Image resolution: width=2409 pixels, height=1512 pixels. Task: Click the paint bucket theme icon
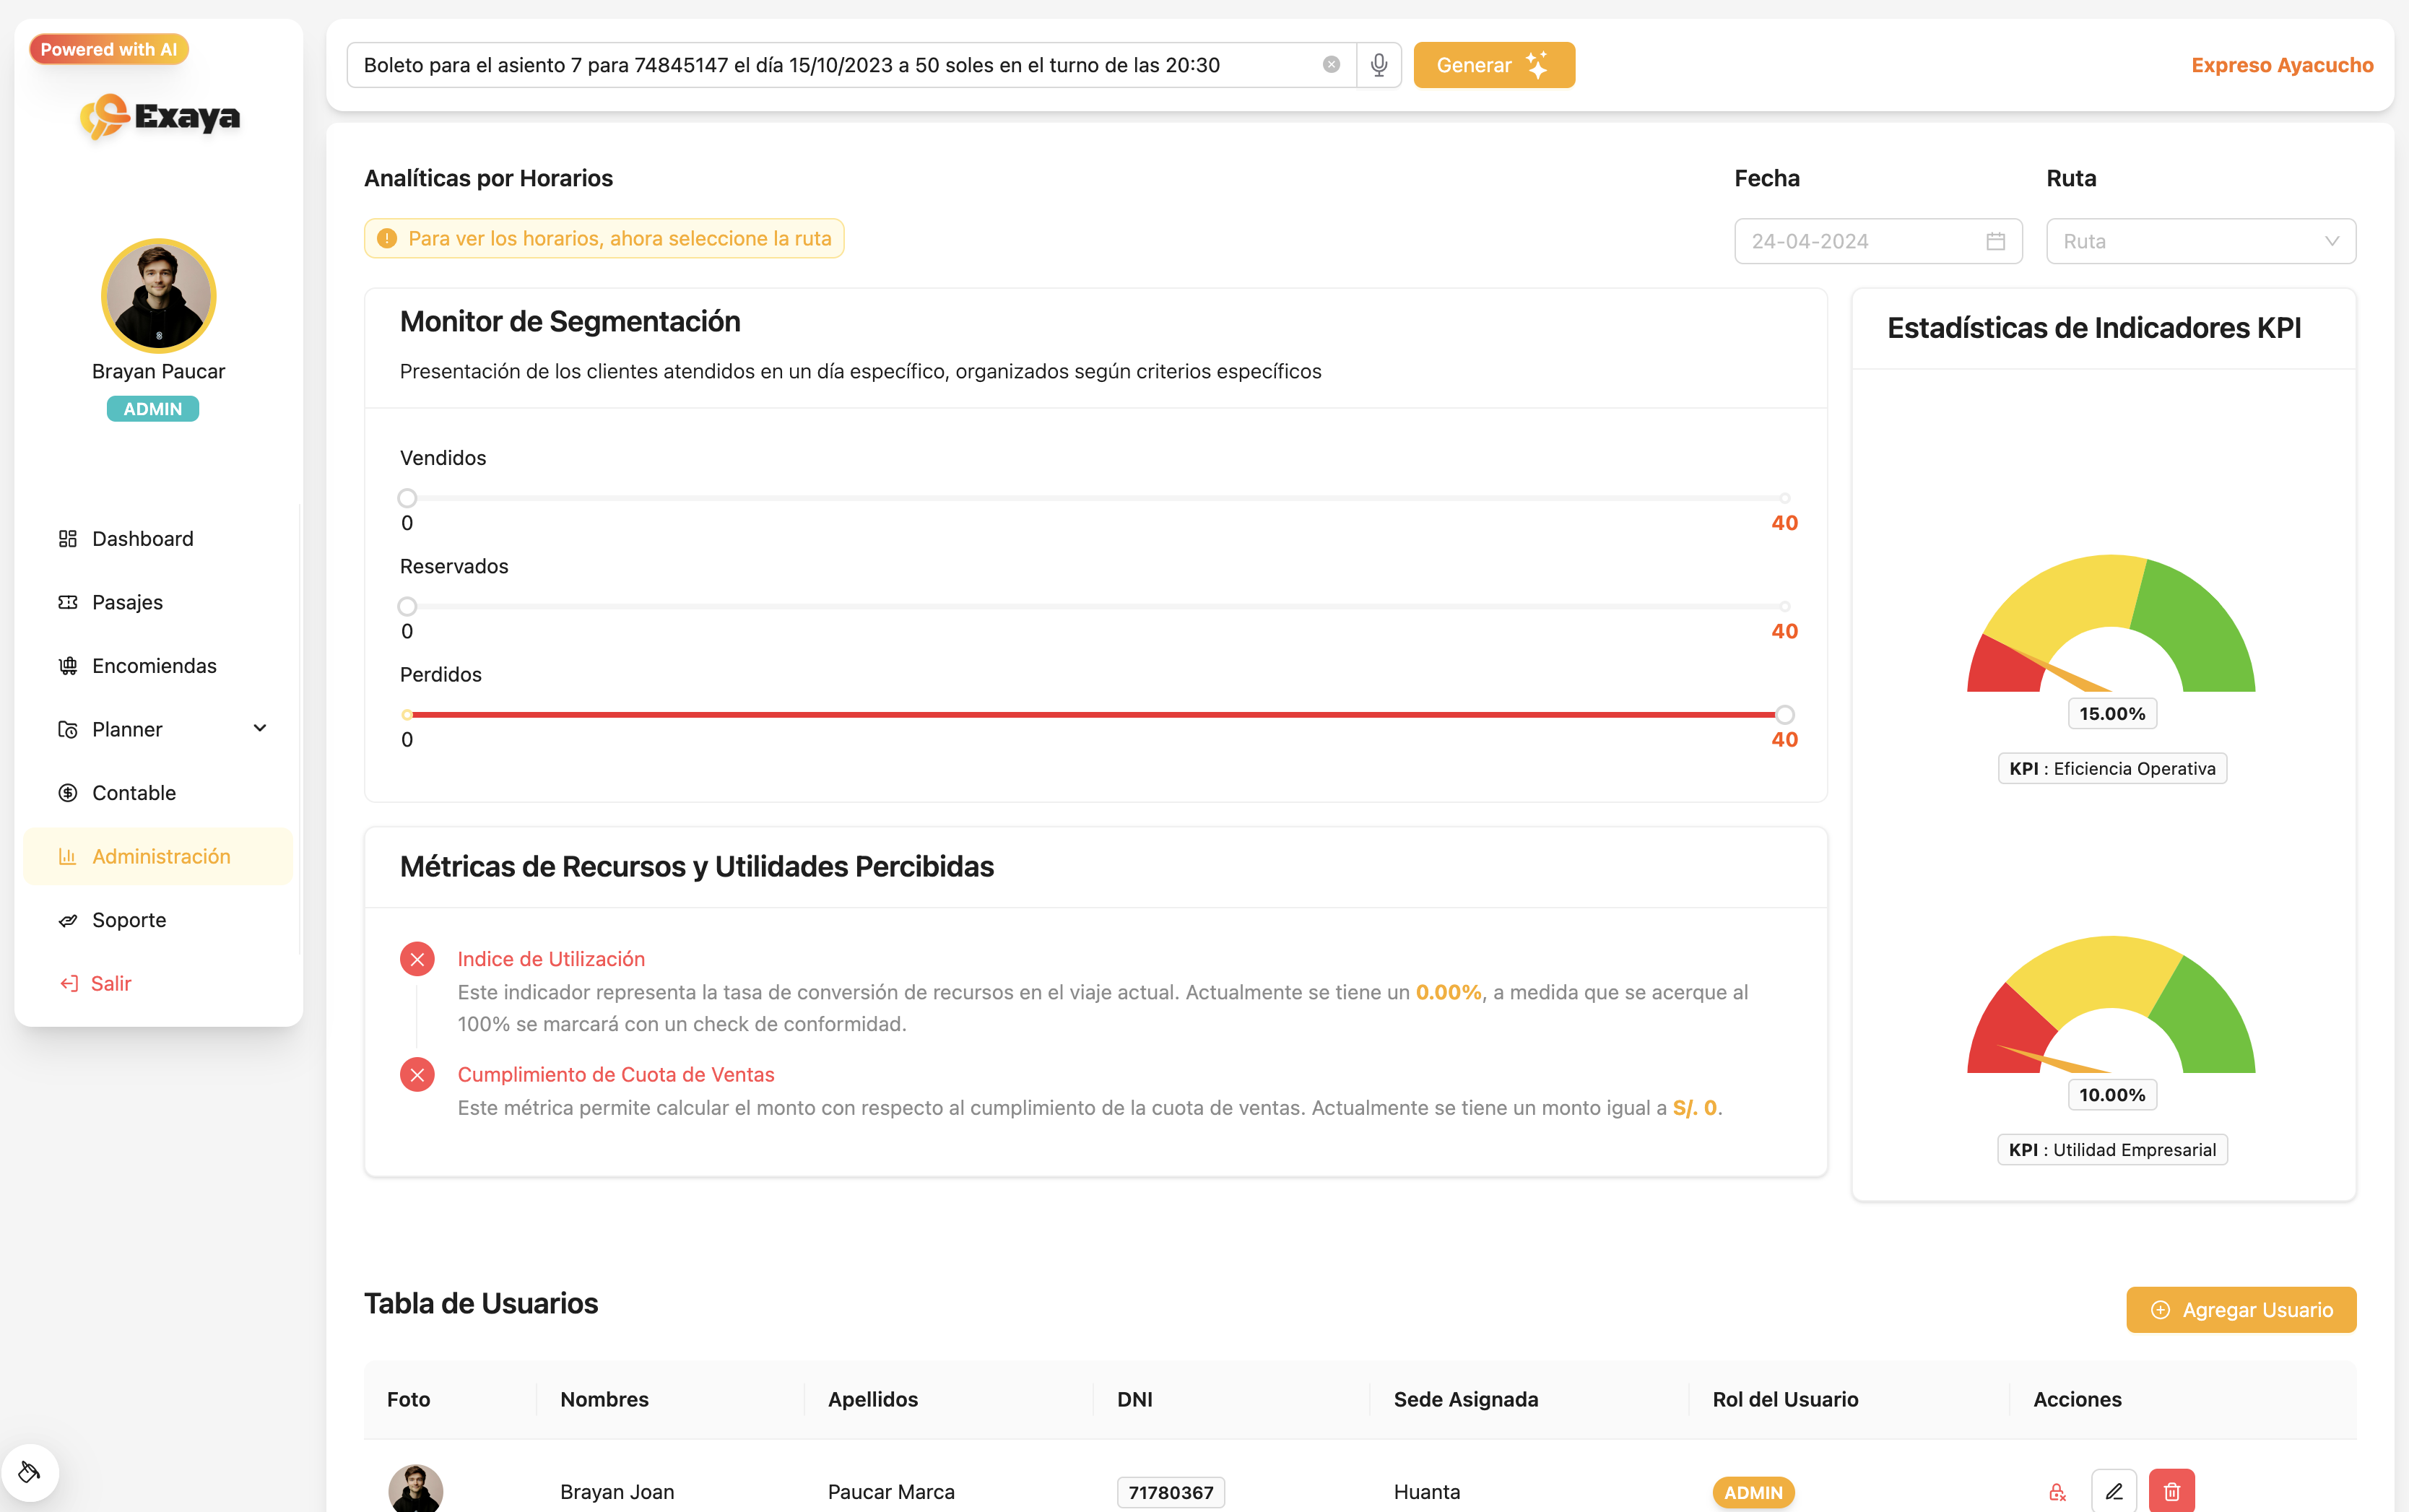[29, 1471]
